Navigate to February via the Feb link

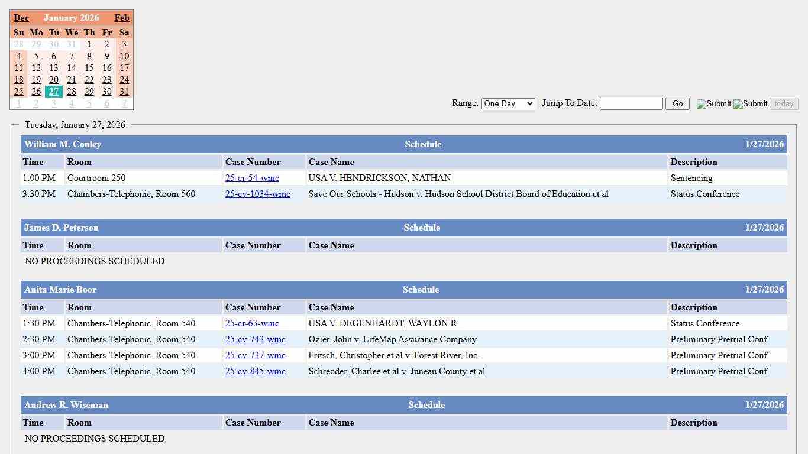coord(122,18)
